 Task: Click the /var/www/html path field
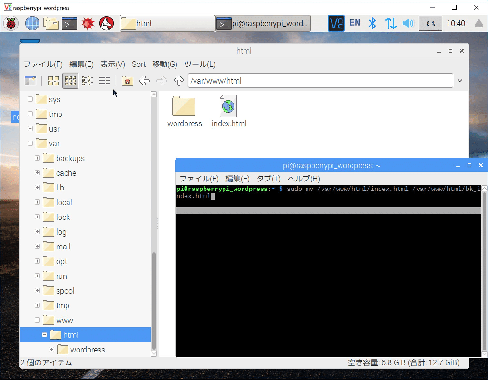(x=320, y=81)
